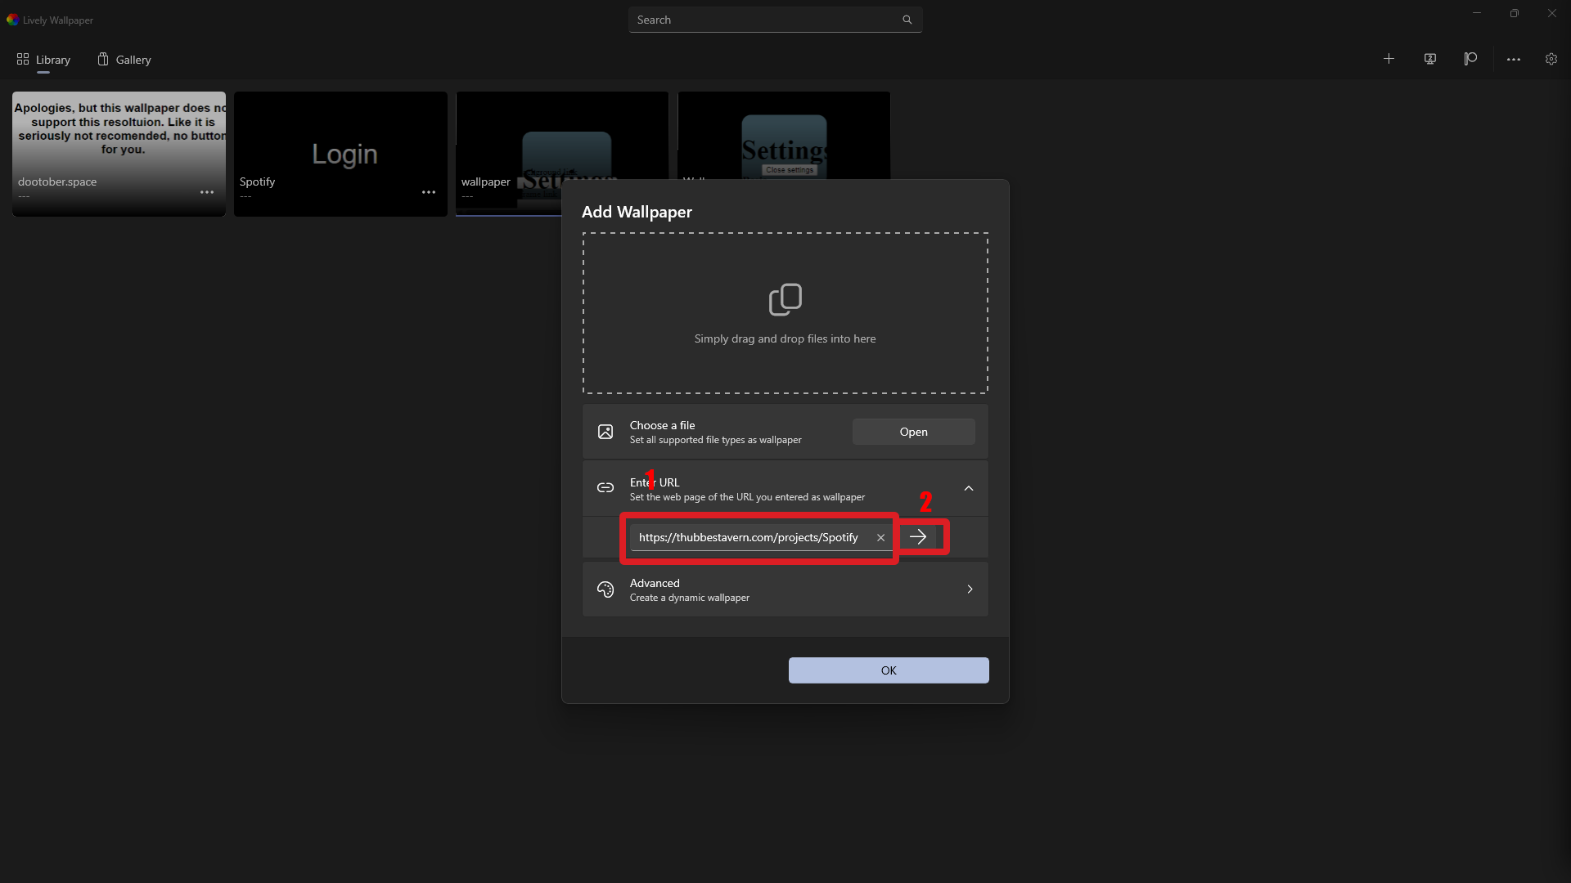Image resolution: width=1571 pixels, height=883 pixels.
Task: Click the add wallpaper plus icon
Action: pyautogui.click(x=1389, y=59)
